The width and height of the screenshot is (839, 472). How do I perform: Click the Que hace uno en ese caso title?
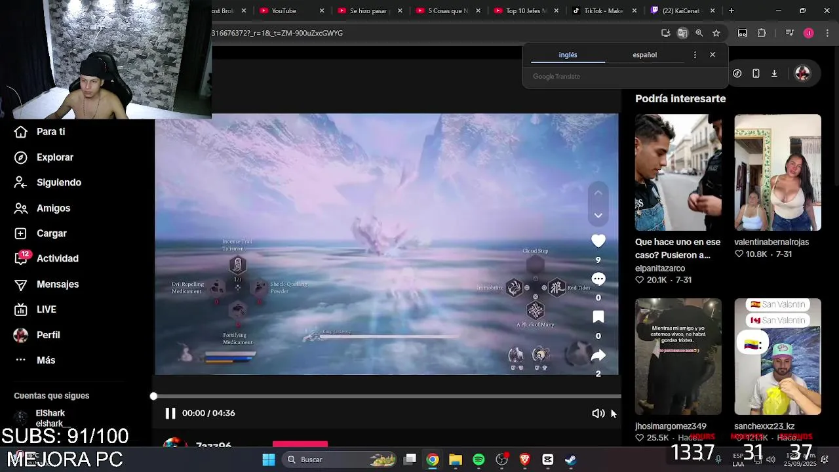pyautogui.click(x=678, y=248)
